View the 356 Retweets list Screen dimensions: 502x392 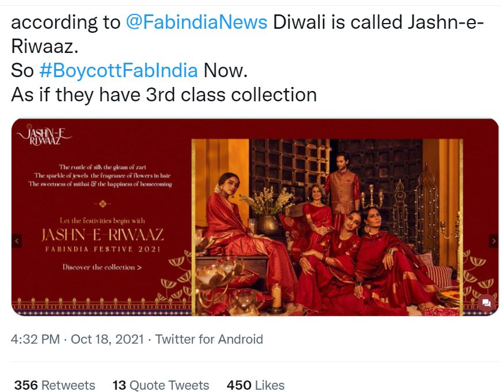tap(55, 385)
